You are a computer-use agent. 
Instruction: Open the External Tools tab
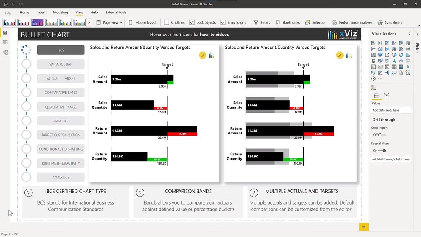click(116, 12)
